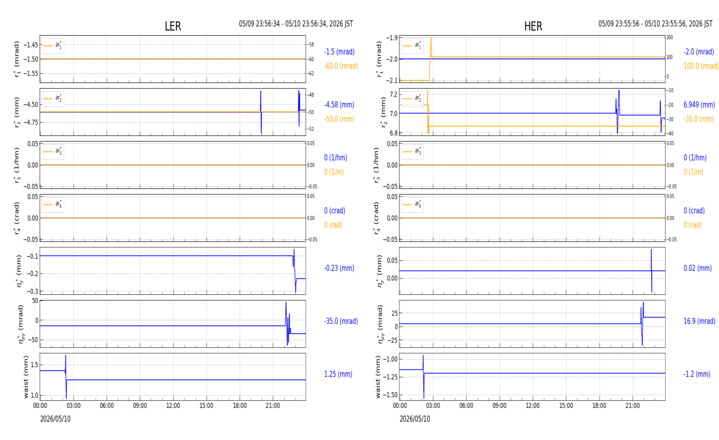Click the LER -1.5 (mrad) value label

[x=339, y=52]
